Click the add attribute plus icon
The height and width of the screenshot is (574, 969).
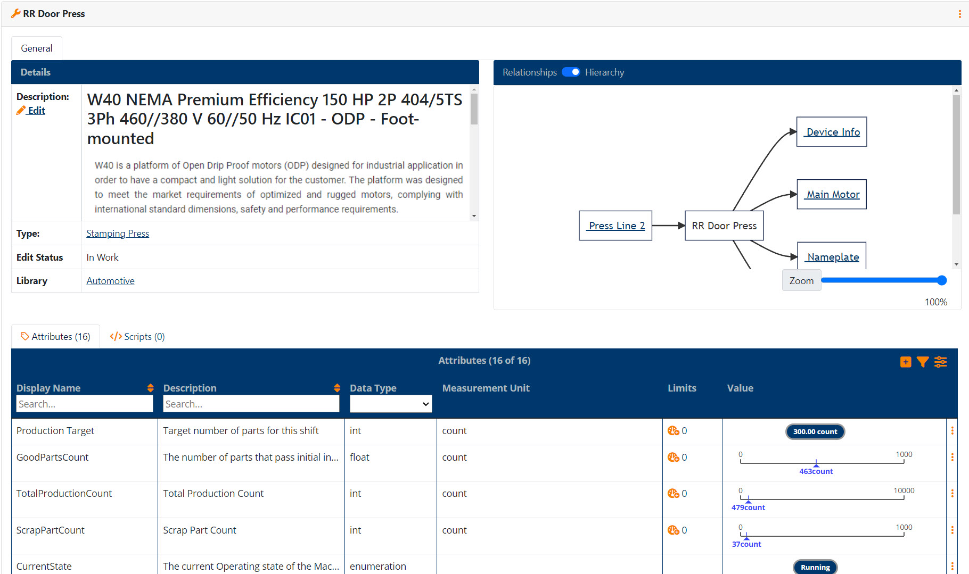tap(905, 362)
